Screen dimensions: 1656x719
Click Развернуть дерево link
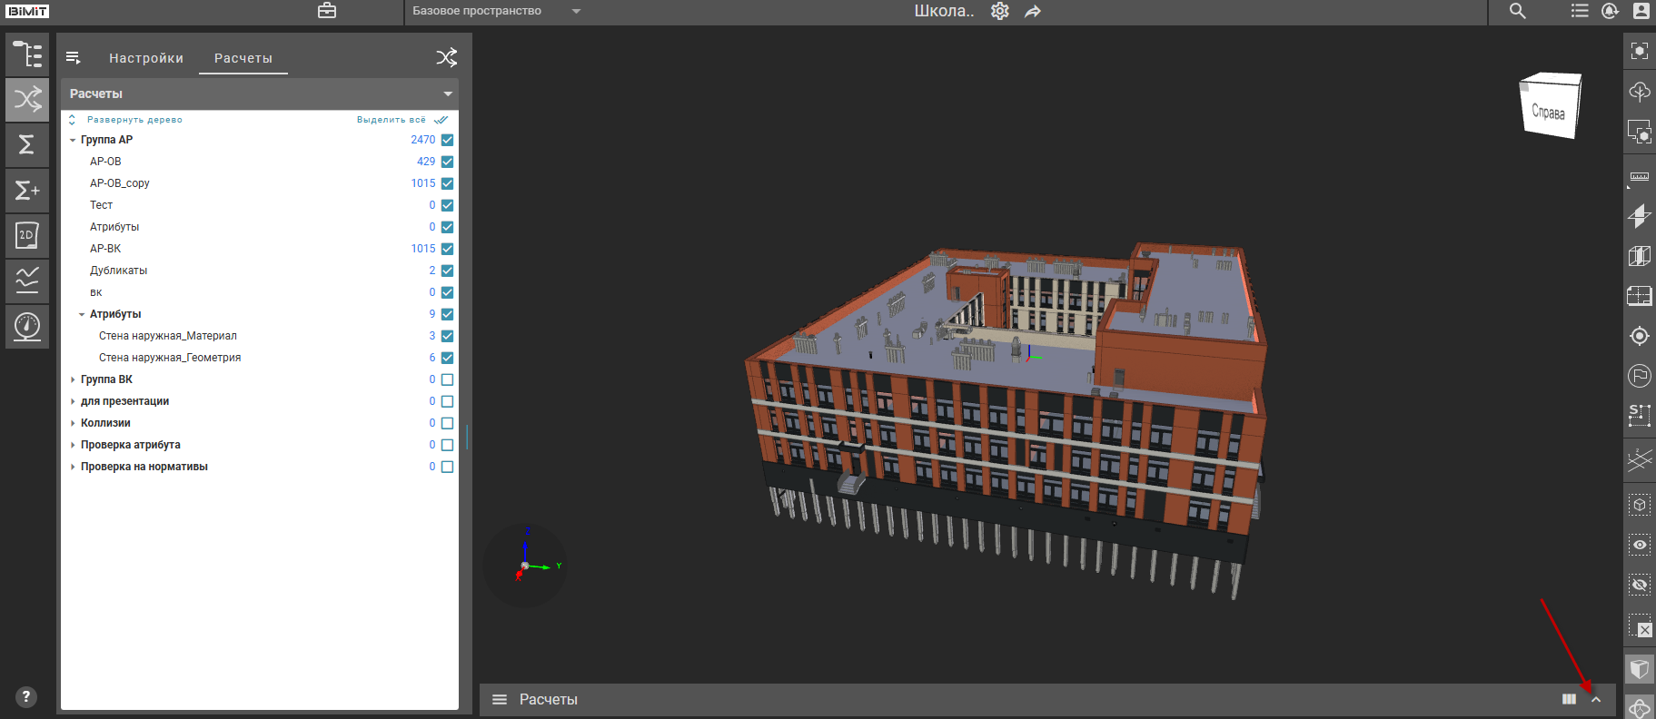[x=134, y=120]
